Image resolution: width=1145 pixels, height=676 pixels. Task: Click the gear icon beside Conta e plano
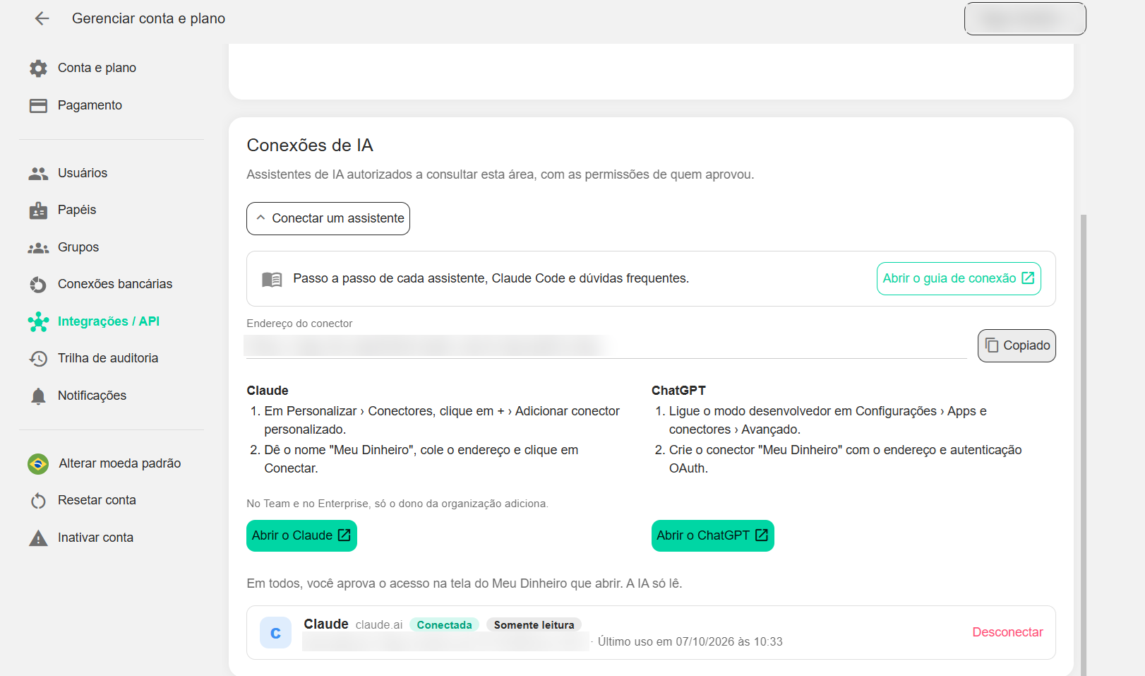pos(38,69)
